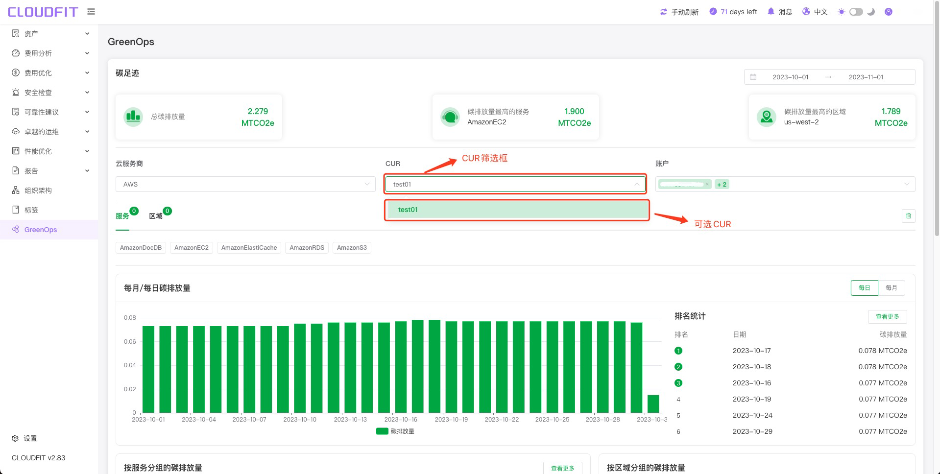940x474 pixels.
Task: Collapse the CUR test01 dropdown
Action: (x=515, y=184)
